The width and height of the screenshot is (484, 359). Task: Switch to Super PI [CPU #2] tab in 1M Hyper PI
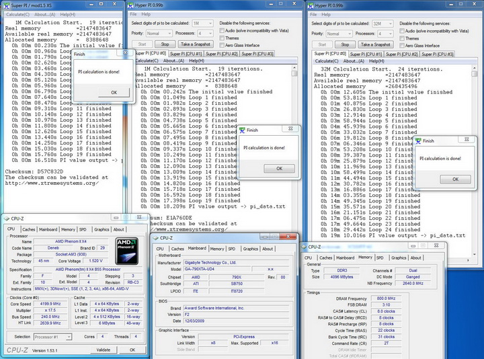click(x=221, y=54)
